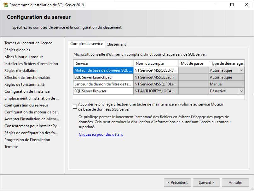Maximize the SQL Server 2019 setup window
This screenshot has width=254, height=191.
point(232,5)
